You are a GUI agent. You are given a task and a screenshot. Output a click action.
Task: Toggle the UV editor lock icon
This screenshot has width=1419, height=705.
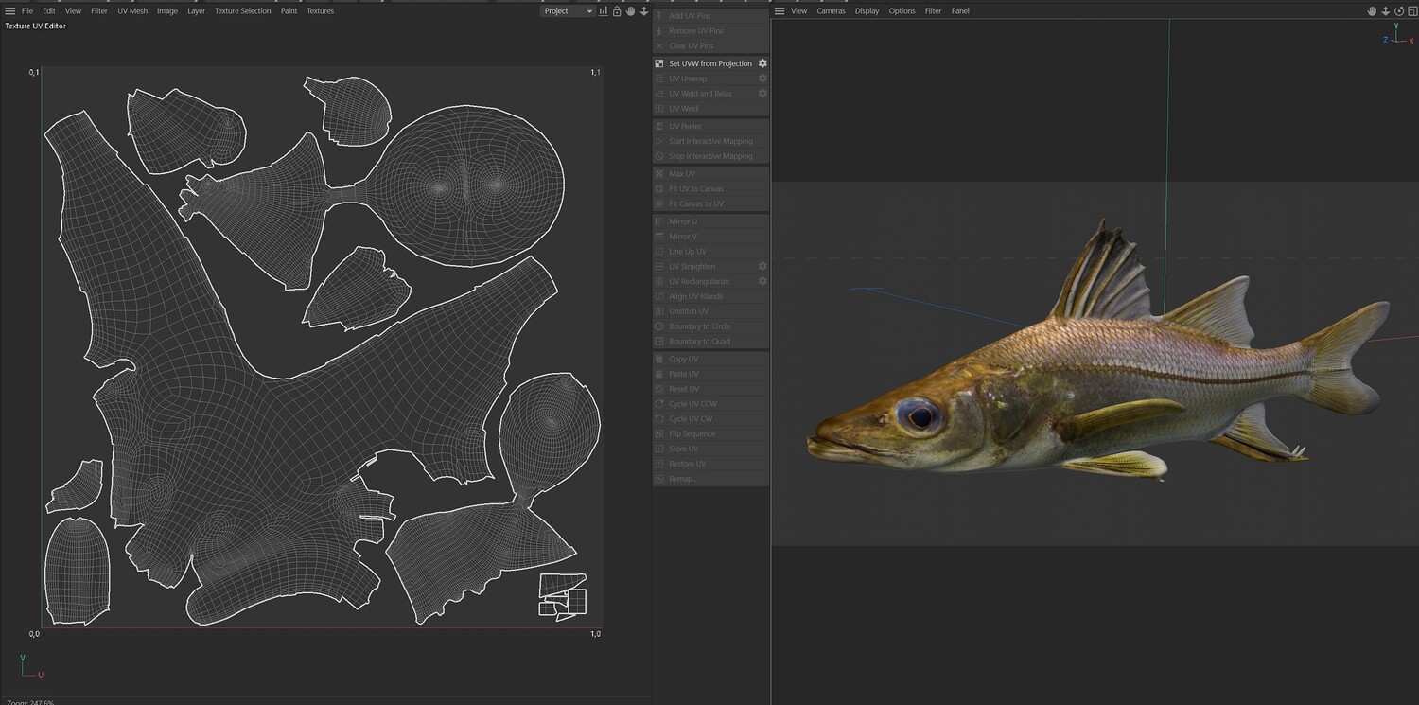[617, 11]
